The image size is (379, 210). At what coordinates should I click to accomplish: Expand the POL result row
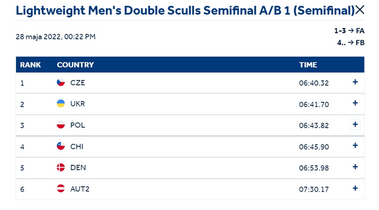coord(355,124)
